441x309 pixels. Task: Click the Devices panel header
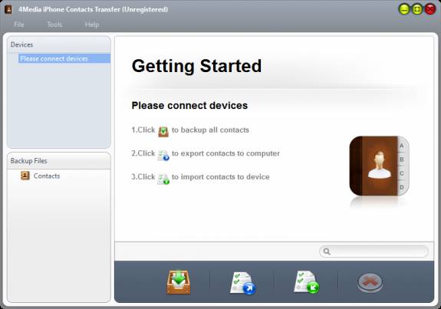(59, 44)
